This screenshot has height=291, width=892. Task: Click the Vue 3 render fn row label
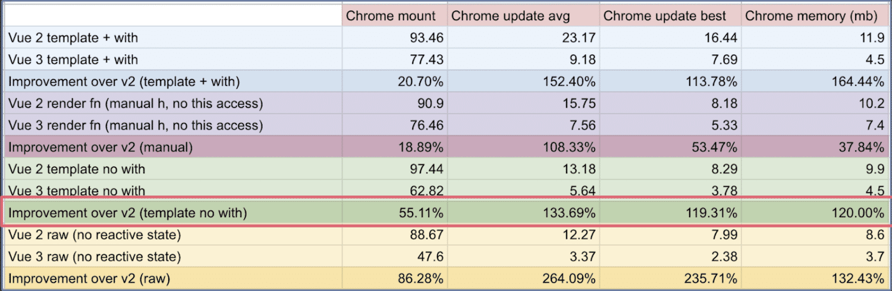(x=173, y=125)
